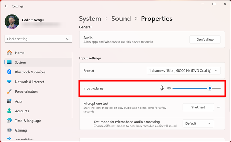The height and width of the screenshot is (142, 231).
Task: Click the Personalization paintbrush icon
Action: 9,91
